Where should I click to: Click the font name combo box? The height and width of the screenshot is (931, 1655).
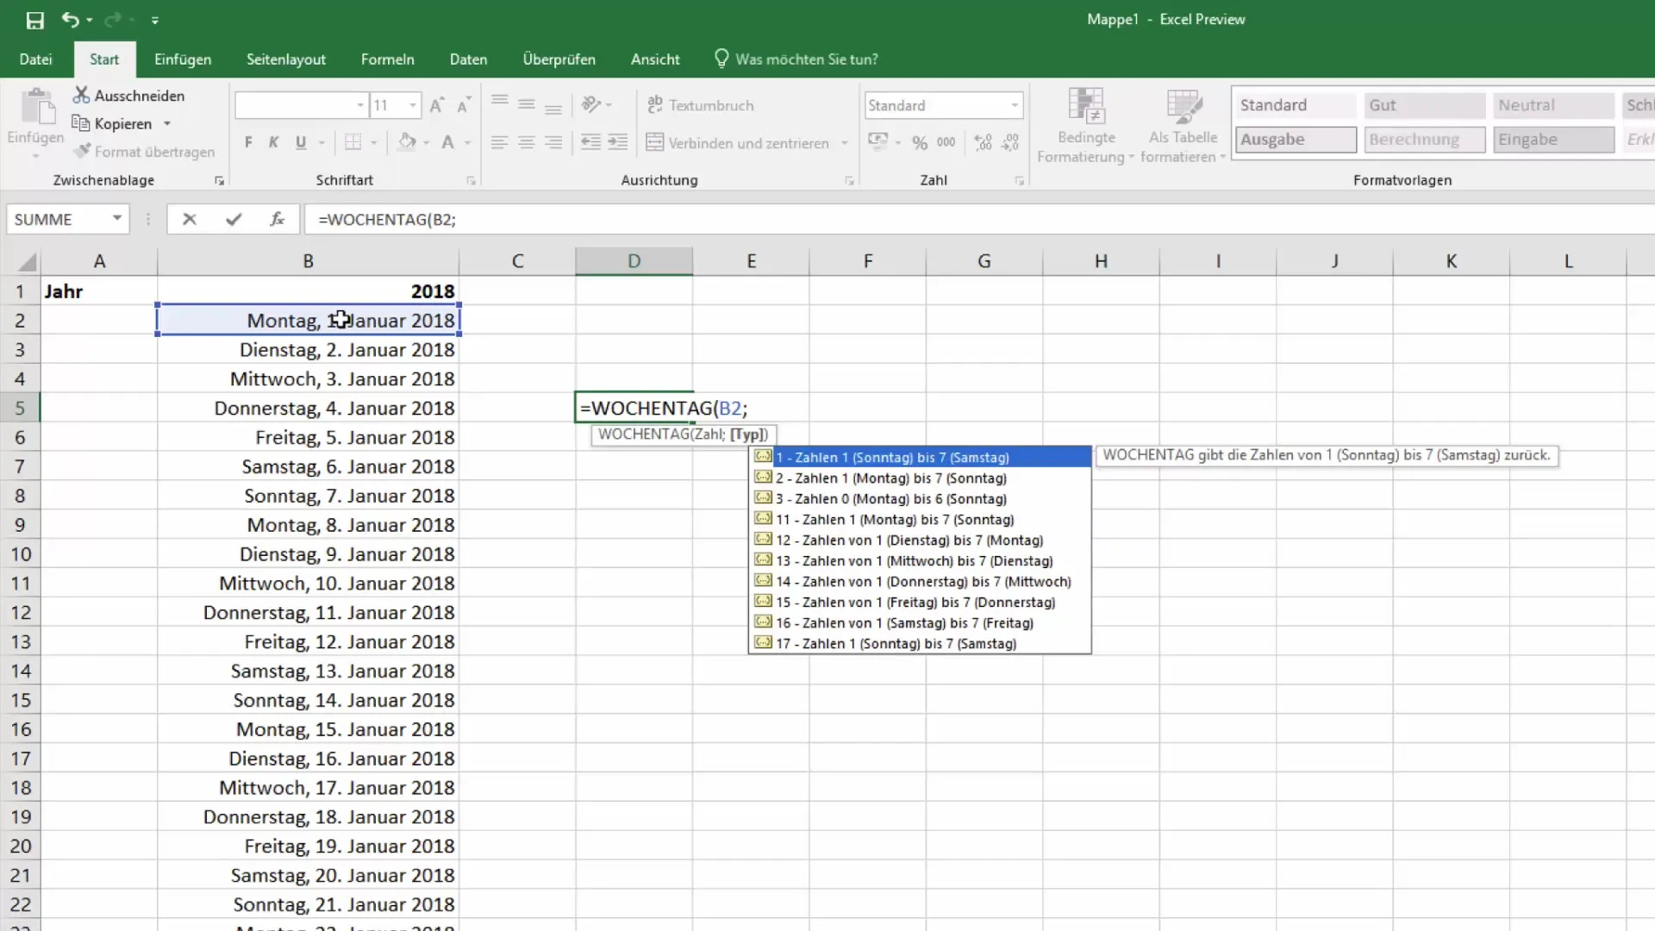301,105
